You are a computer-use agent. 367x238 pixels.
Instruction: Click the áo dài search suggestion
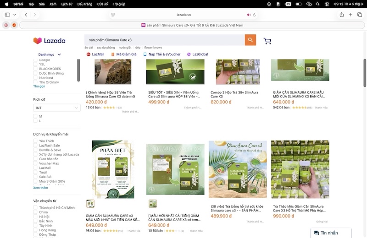tap(89, 48)
